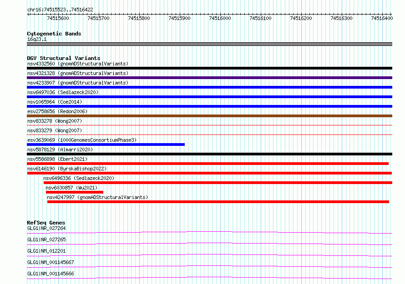Click the black bar for nsv4332560
This screenshot has height=284, width=405.
click(209, 68)
